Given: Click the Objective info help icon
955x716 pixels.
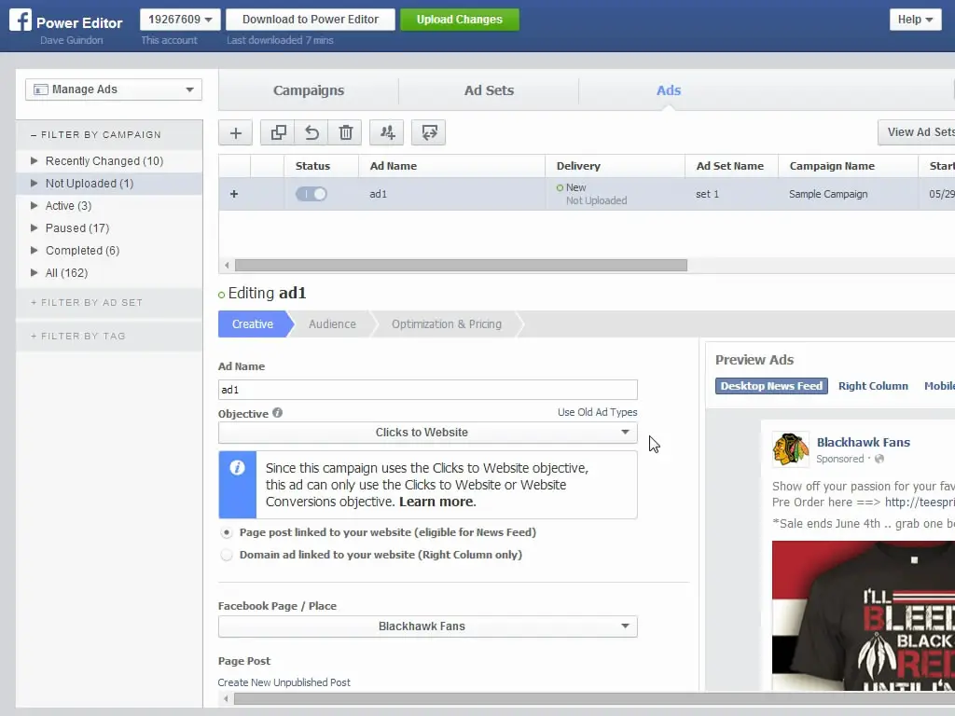Looking at the screenshot, I should [277, 413].
